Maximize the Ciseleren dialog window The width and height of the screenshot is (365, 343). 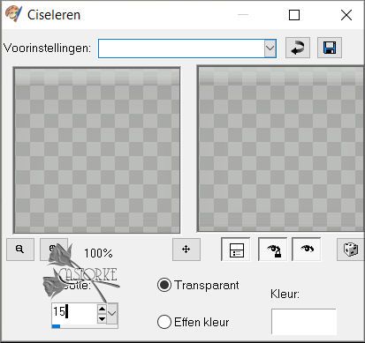294,15
